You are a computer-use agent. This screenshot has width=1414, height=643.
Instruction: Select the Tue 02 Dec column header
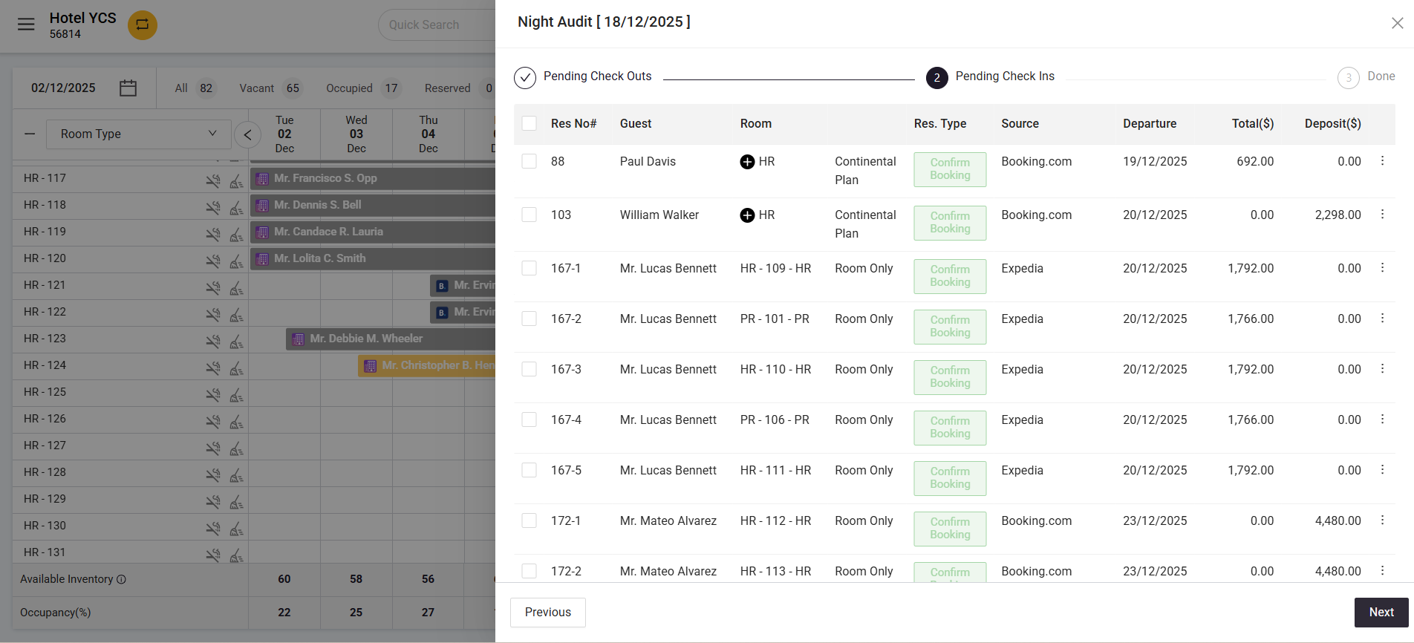click(x=284, y=134)
